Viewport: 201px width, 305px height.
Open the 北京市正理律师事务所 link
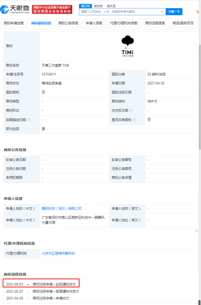click(x=58, y=253)
